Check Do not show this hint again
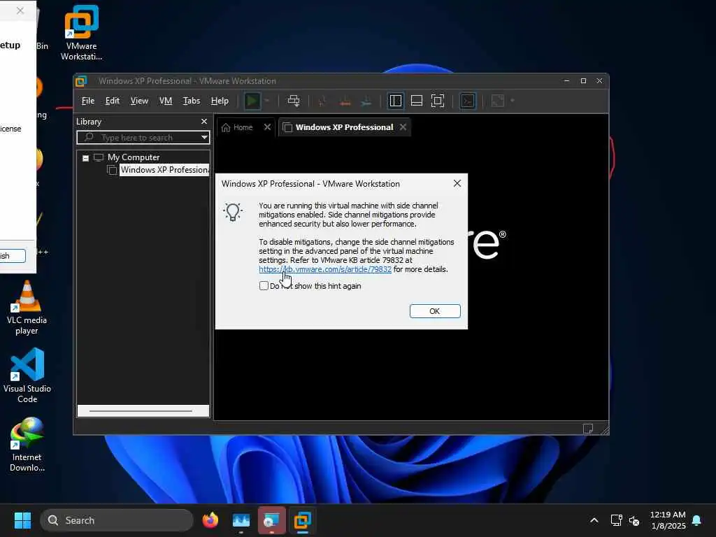Screen dimensions: 716x537 [x=264, y=286]
